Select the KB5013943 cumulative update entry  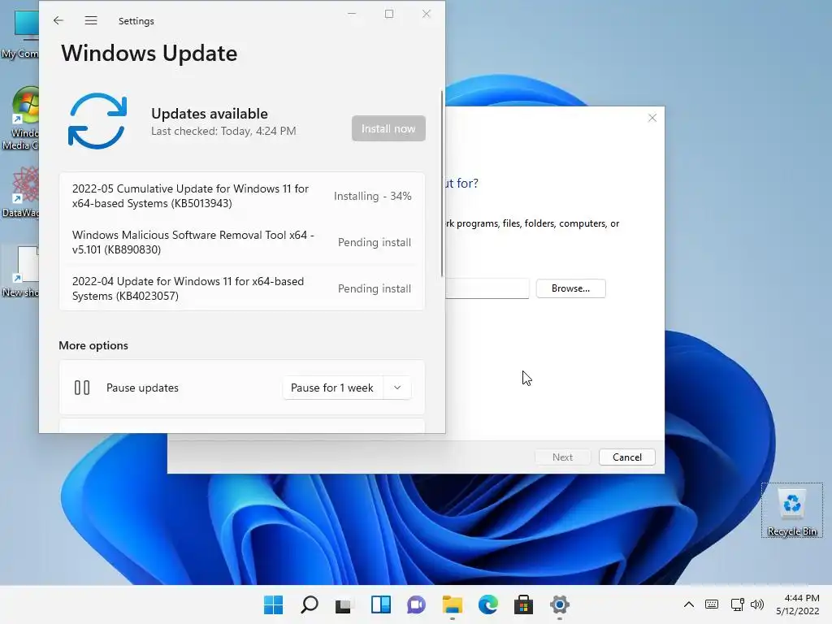click(x=242, y=196)
